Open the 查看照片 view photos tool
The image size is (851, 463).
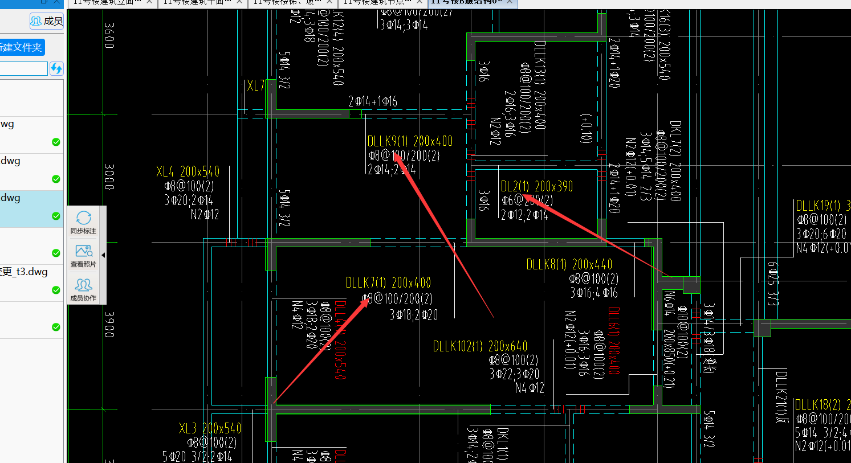[83, 256]
